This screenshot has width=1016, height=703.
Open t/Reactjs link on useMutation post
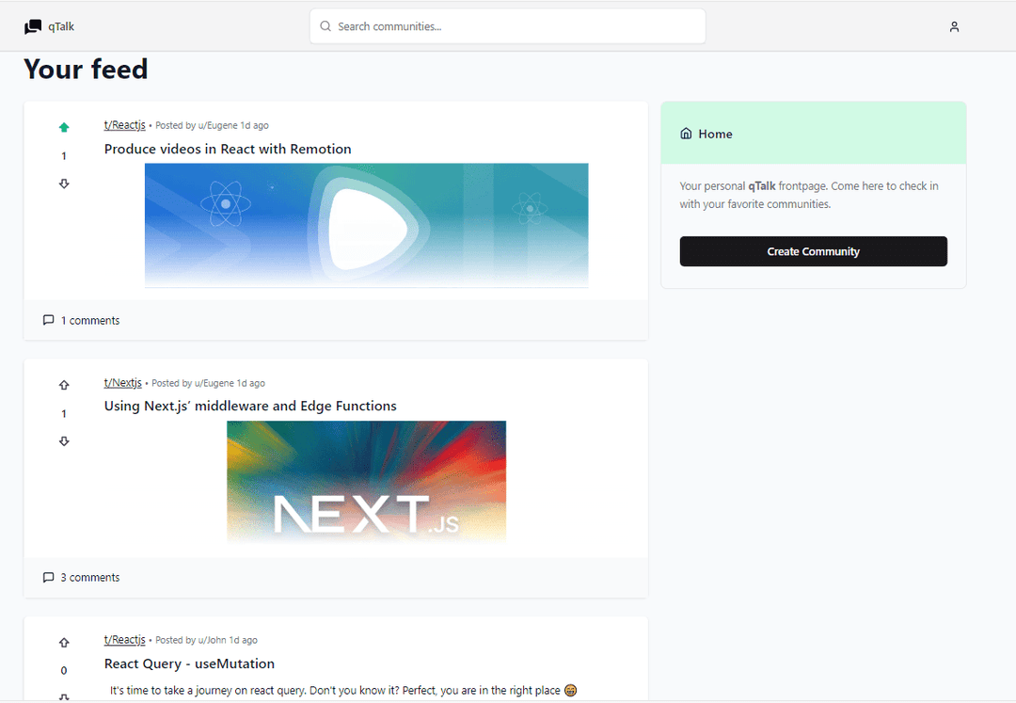(x=124, y=640)
